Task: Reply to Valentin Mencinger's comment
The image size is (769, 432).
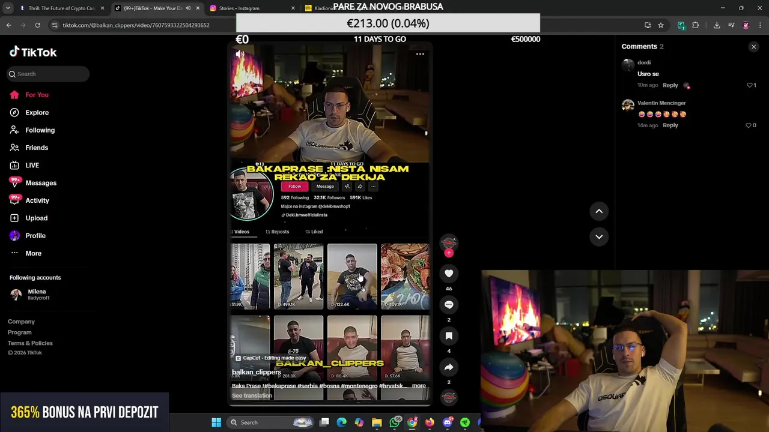Action: click(670, 125)
